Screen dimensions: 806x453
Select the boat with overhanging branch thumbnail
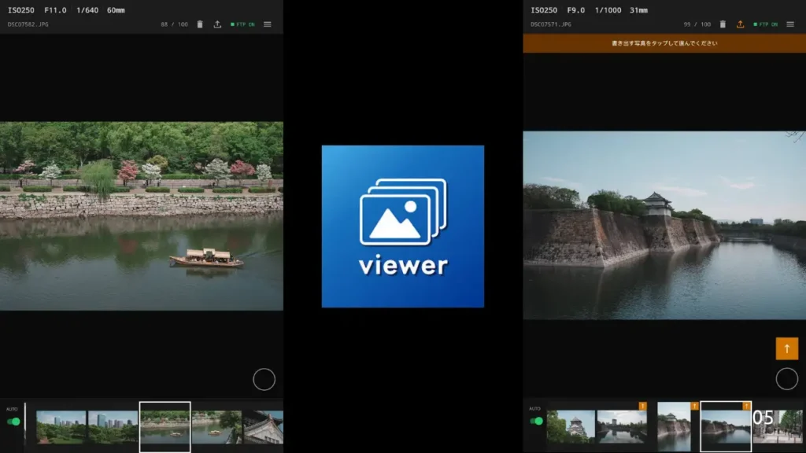click(217, 426)
